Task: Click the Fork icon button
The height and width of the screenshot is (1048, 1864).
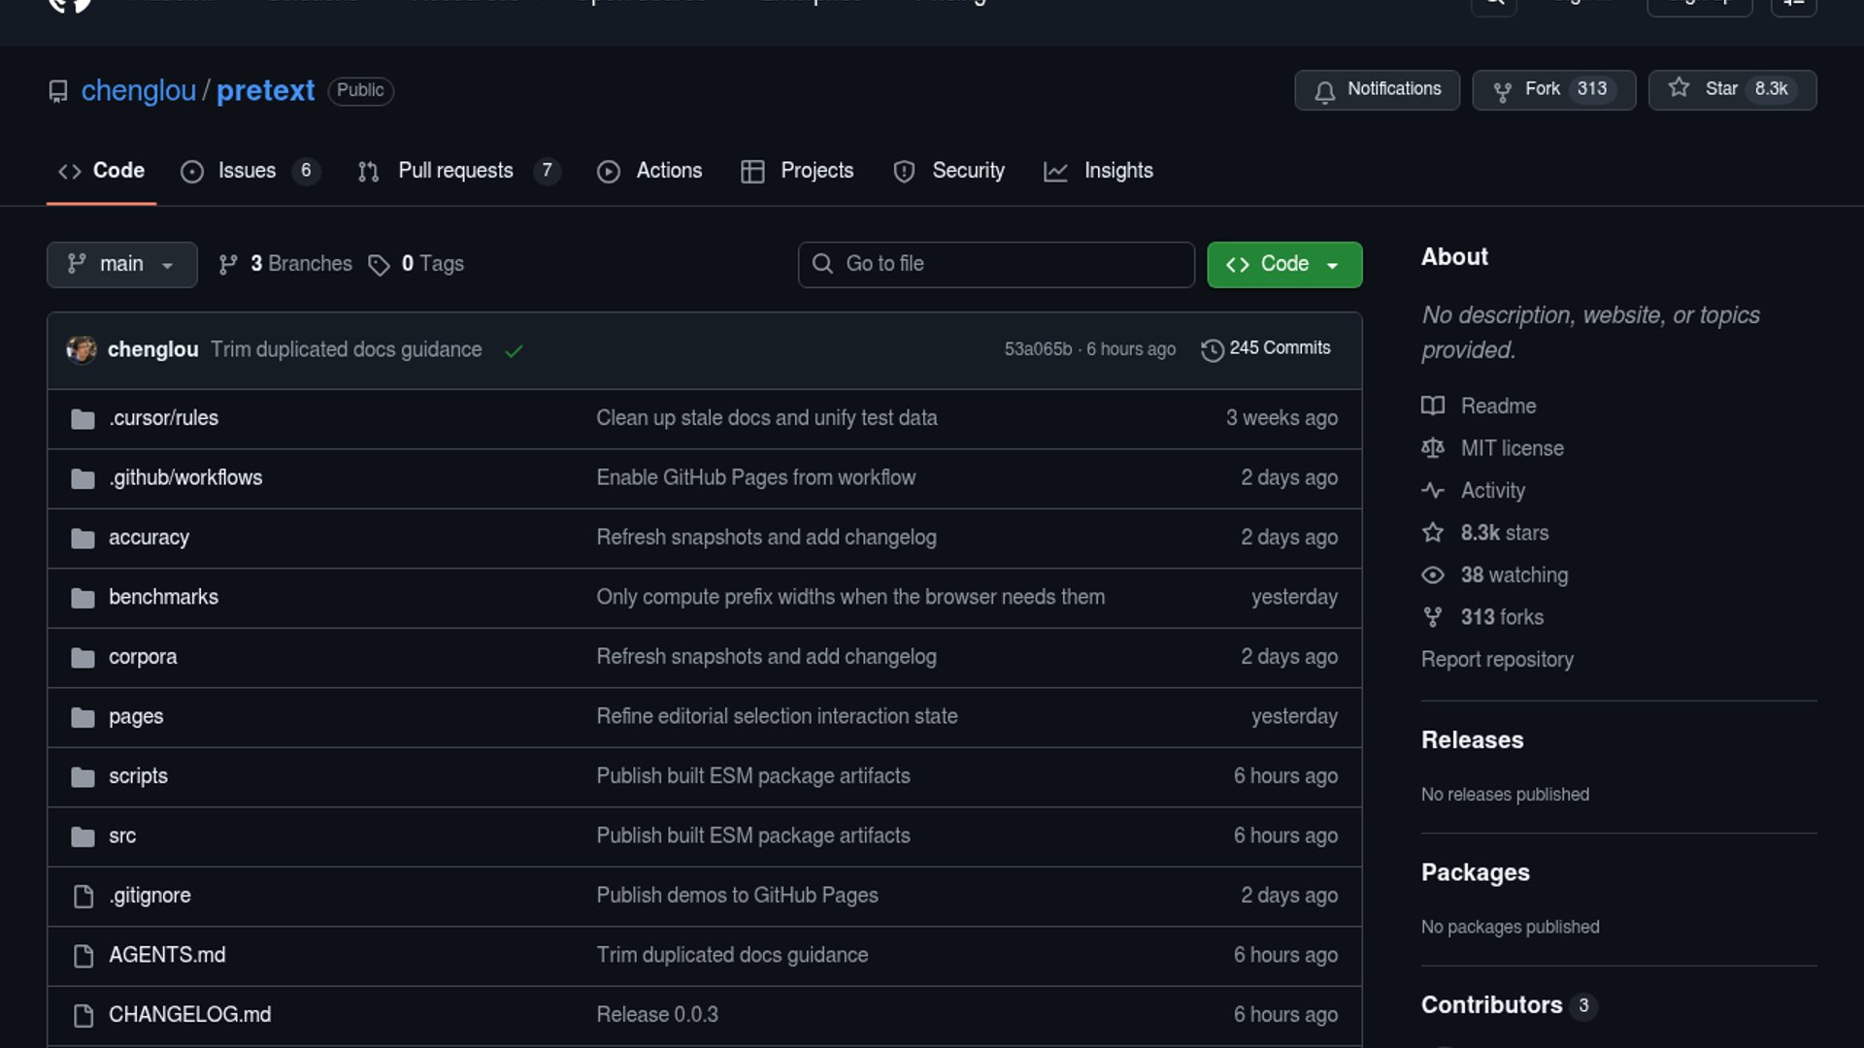Action: click(1502, 91)
